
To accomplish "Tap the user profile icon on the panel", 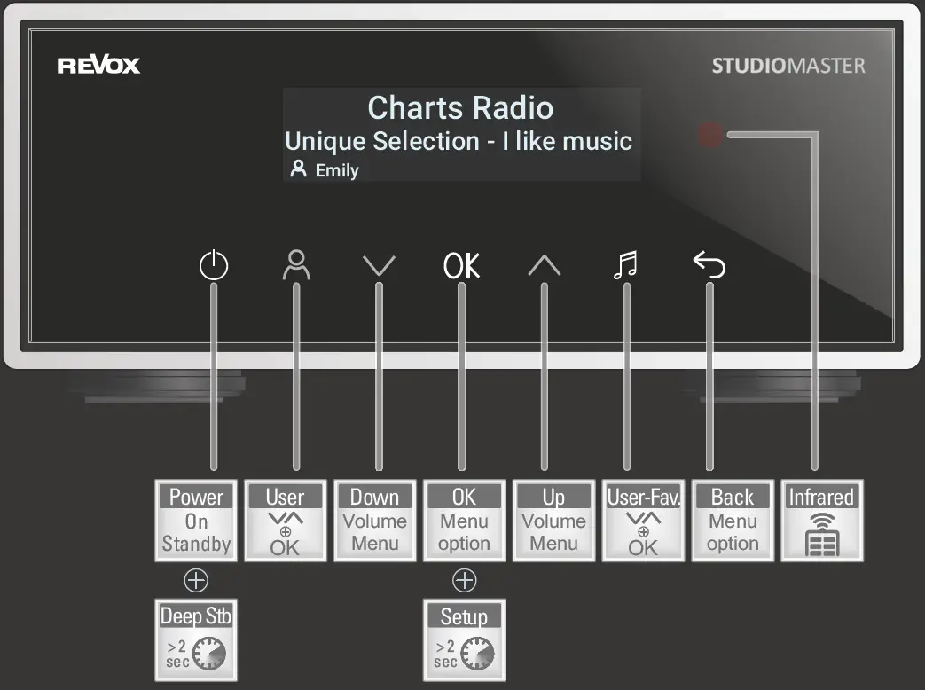I will pos(295,265).
